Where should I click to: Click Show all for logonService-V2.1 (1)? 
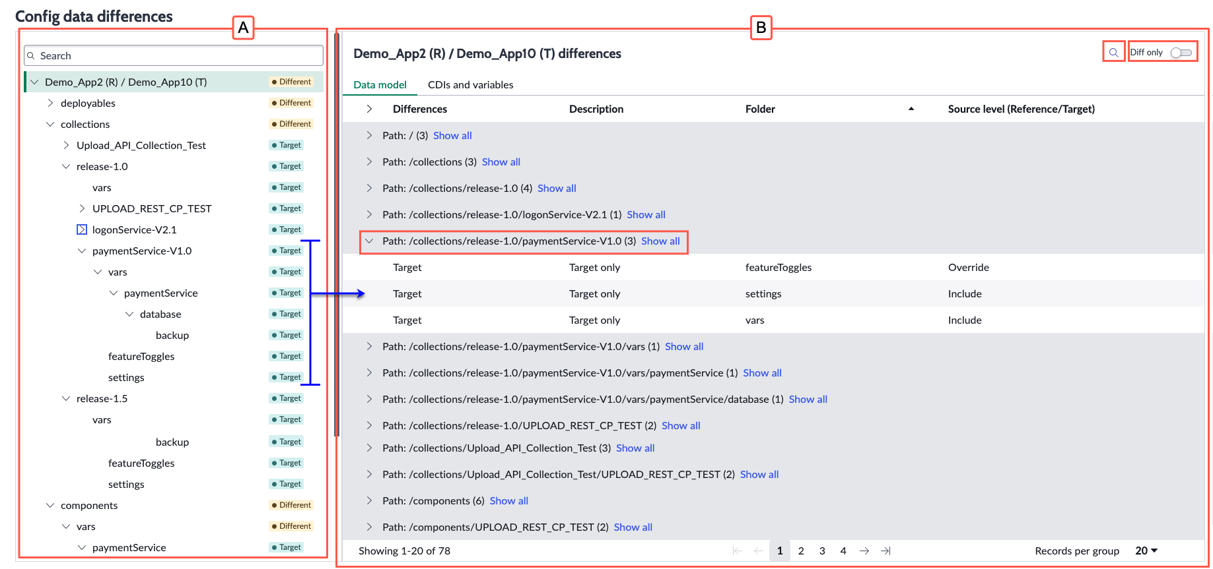(646, 214)
